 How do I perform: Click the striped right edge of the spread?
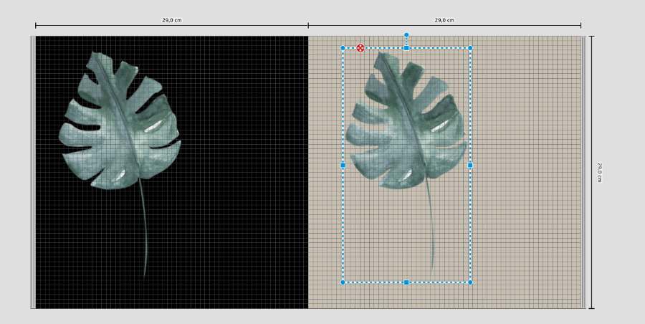583,172
